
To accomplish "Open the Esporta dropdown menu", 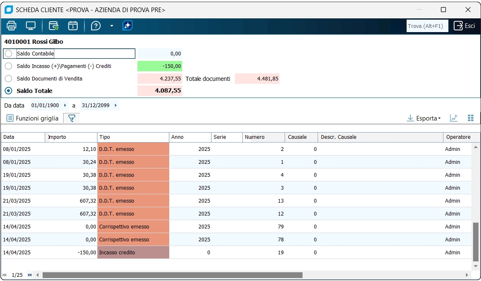I will click(x=424, y=118).
